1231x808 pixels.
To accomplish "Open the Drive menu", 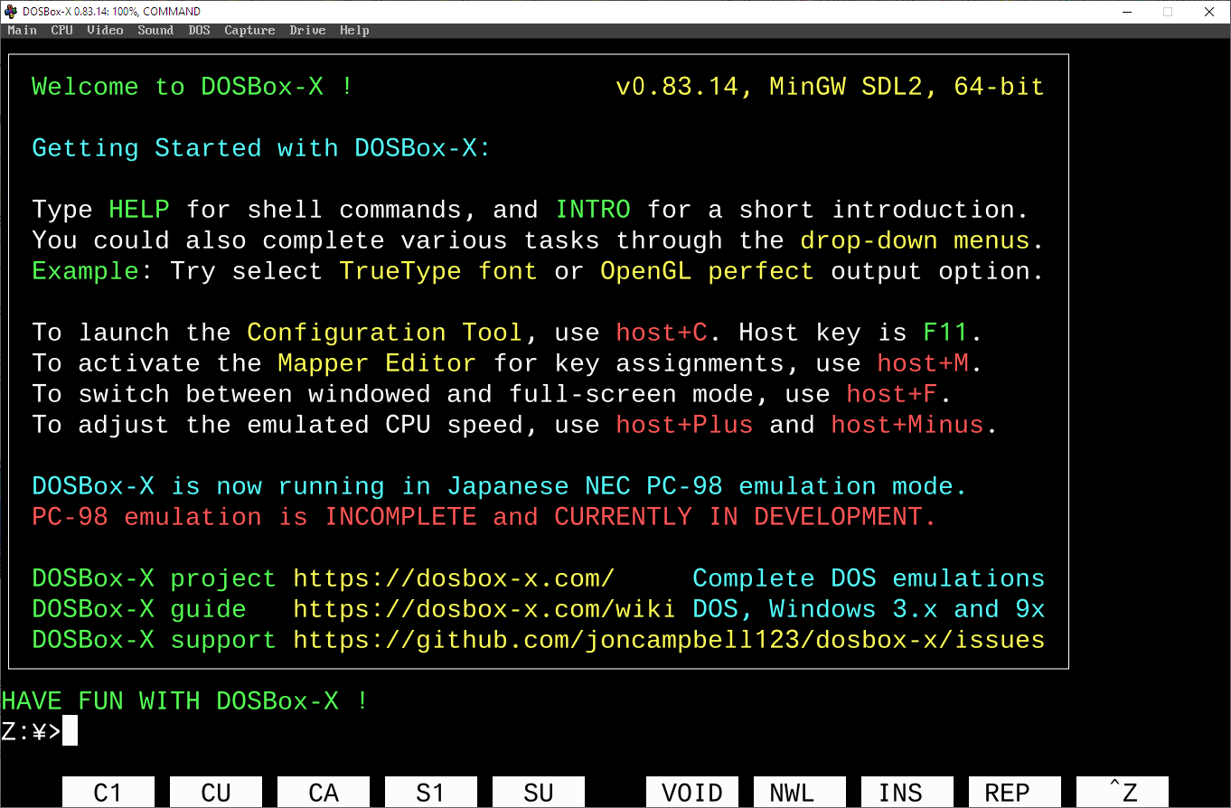I will pos(308,30).
